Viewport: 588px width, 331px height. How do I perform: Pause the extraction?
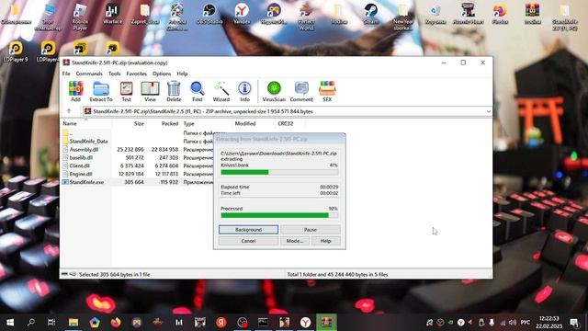[311, 229]
